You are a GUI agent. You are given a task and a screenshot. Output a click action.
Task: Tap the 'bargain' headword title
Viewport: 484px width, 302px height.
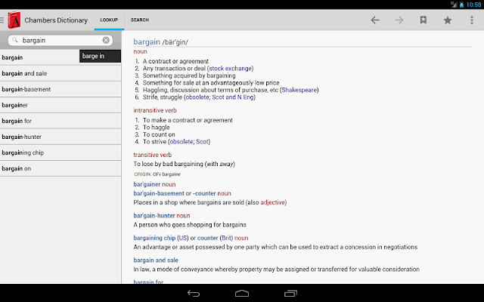[x=147, y=42]
